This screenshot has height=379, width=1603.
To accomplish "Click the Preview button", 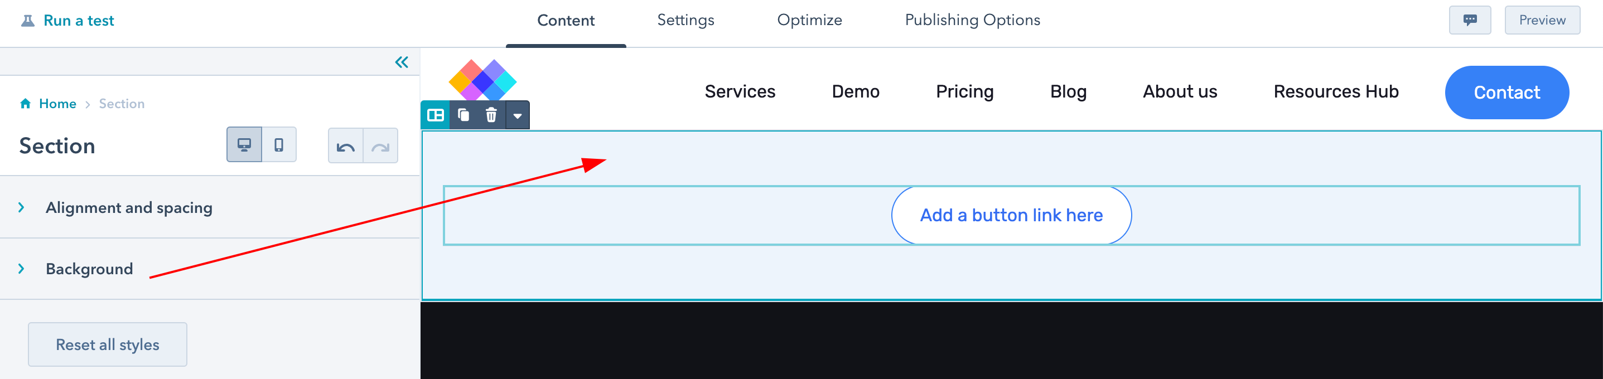I will pos(1542,21).
